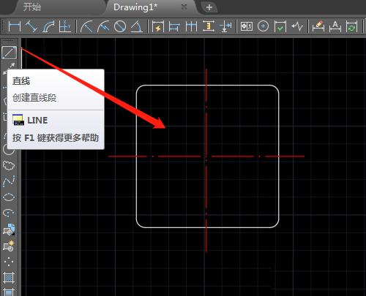This screenshot has width=366, height=296.
Task: Open the Hatch tool
Action: [9, 278]
